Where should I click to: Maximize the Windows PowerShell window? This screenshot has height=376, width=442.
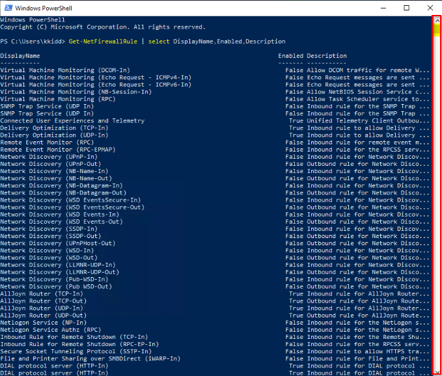pyautogui.click(x=406, y=8)
